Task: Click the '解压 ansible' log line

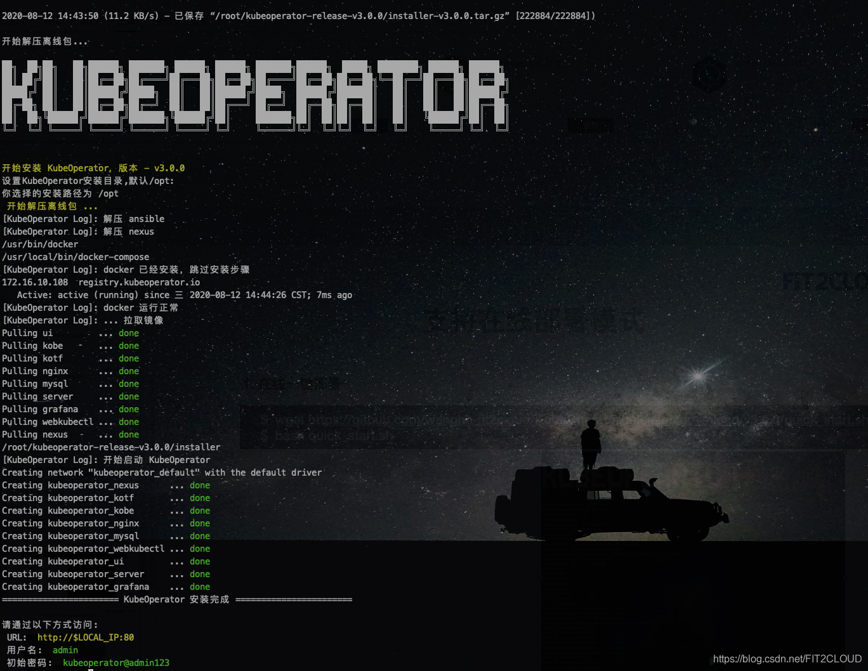Action: pos(83,219)
